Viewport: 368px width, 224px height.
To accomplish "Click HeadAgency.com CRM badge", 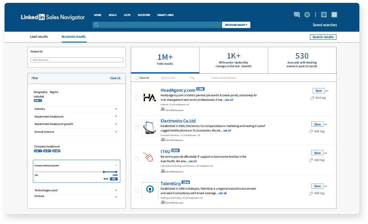I will tap(200, 89).
